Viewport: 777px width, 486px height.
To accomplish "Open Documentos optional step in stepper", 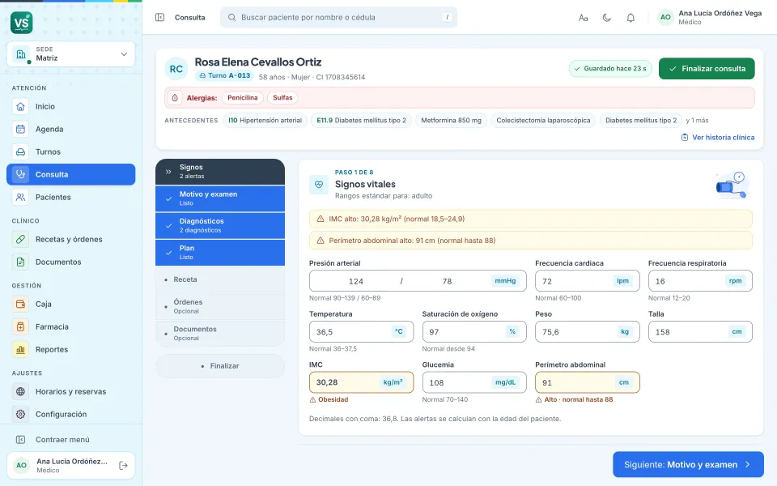I will pyautogui.click(x=220, y=333).
